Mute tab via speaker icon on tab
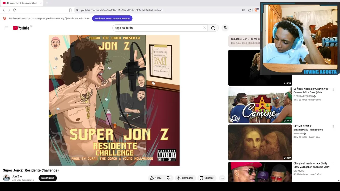 [7, 3]
